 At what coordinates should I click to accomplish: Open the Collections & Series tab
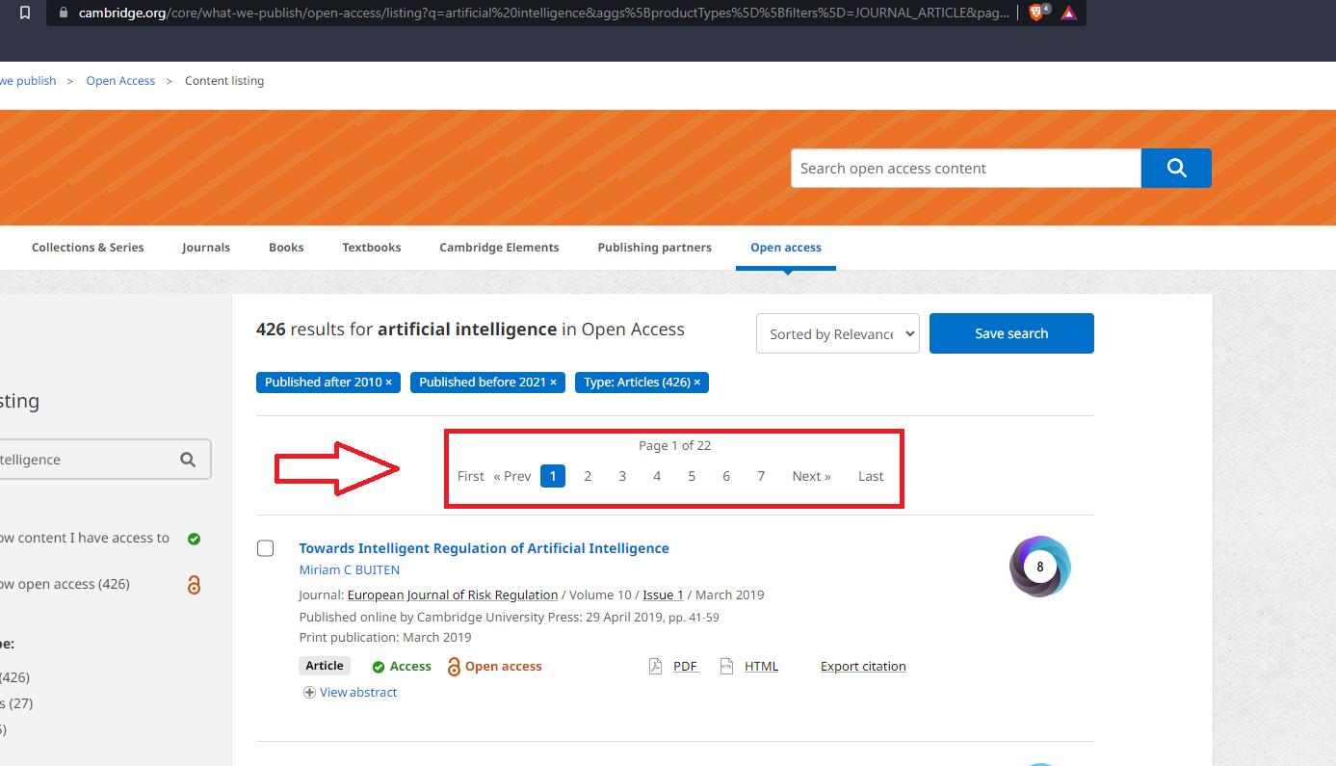coord(88,248)
